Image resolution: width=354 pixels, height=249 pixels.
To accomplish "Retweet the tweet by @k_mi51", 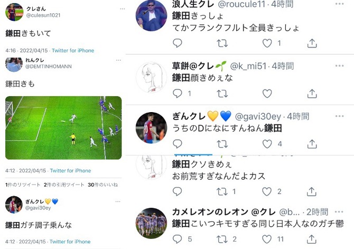I will tap(222, 94).
